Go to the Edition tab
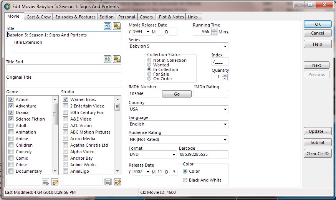Screen dimensions: 336x200 coord(106,17)
